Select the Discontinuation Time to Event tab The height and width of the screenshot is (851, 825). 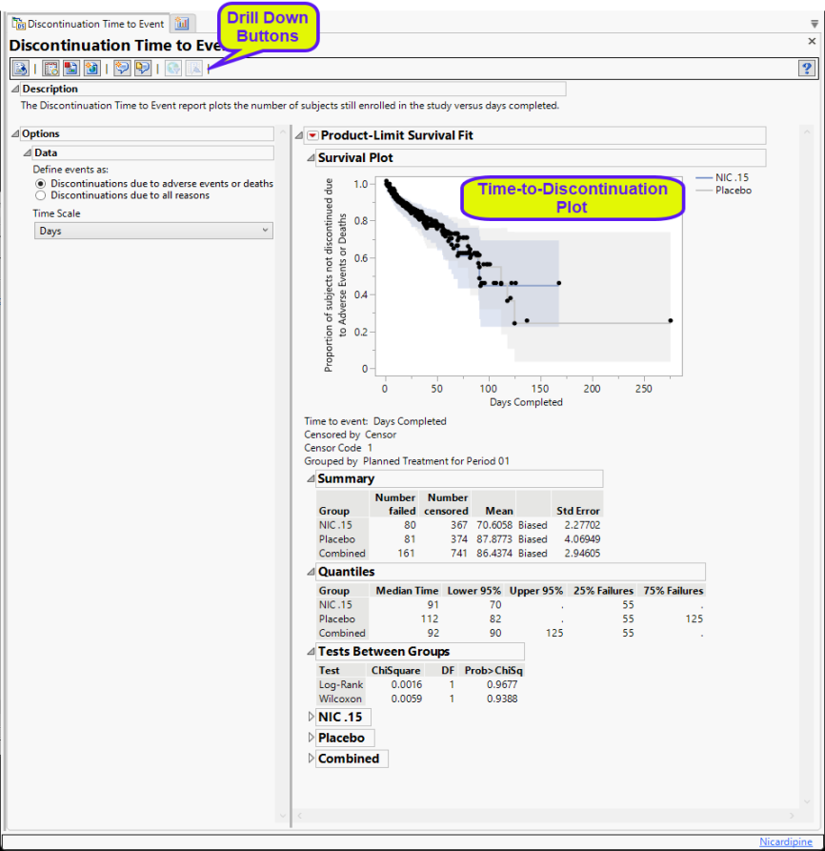[x=89, y=24]
